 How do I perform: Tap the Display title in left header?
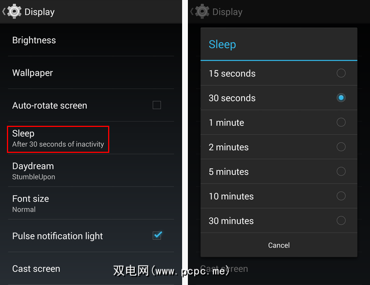click(x=39, y=12)
